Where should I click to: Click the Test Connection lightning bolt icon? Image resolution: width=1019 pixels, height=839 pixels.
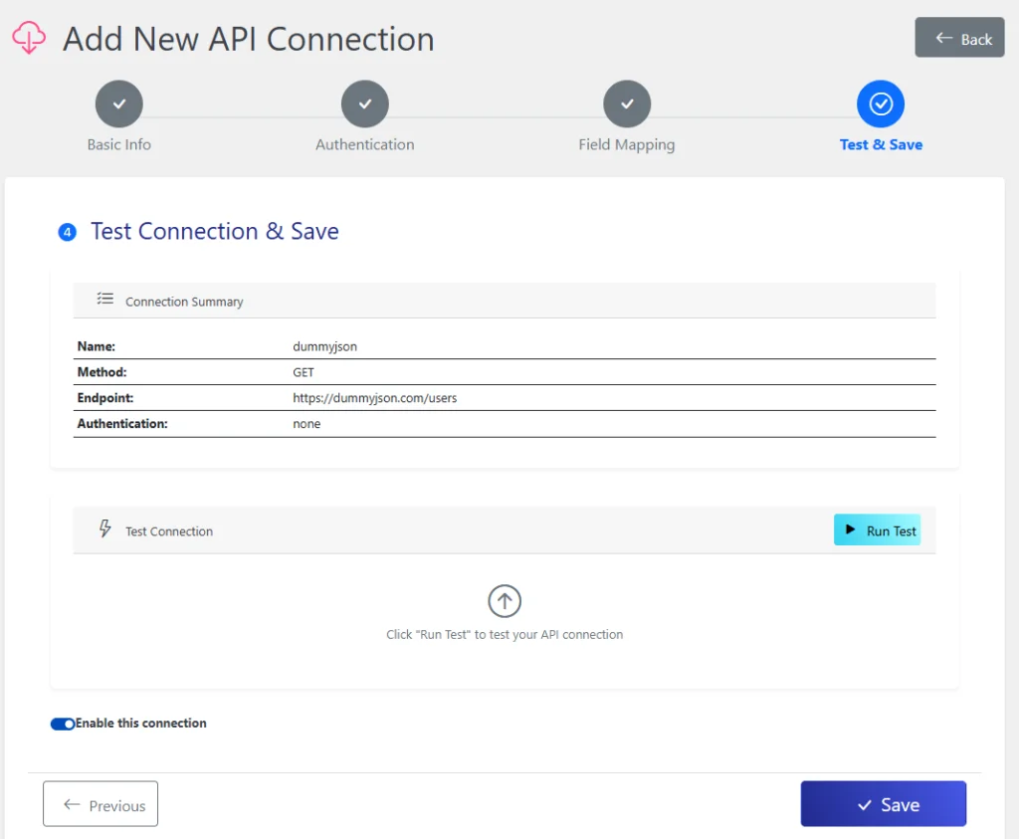coord(105,528)
